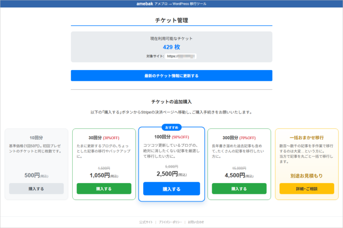Click the 70%OFF discount label
This screenshot has height=228, width=343.
pyautogui.click(x=247, y=138)
